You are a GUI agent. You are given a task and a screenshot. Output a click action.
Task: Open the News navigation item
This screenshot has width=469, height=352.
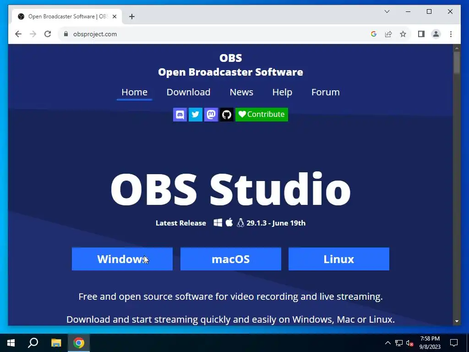[241, 92]
